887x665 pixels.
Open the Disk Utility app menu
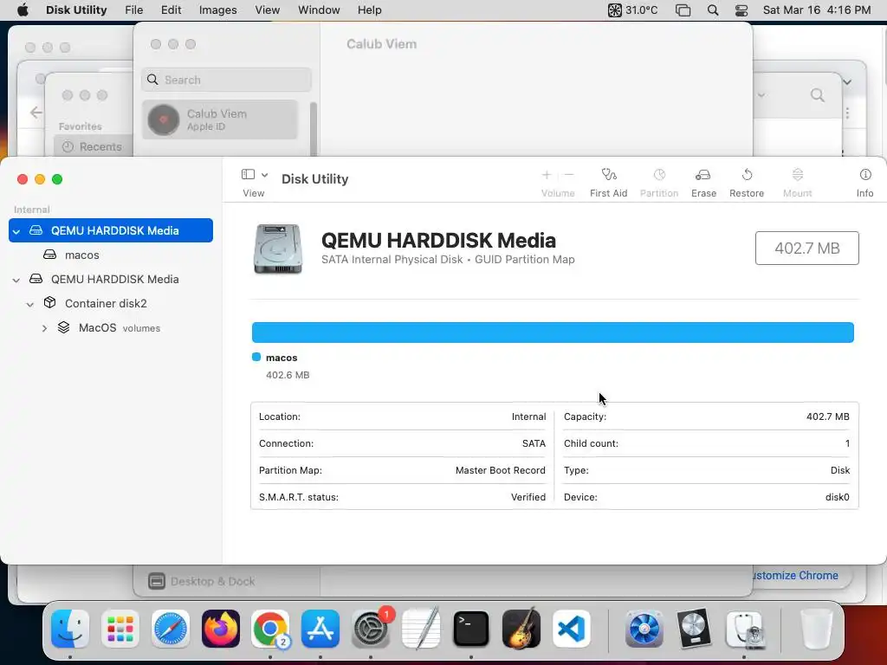[x=76, y=10]
